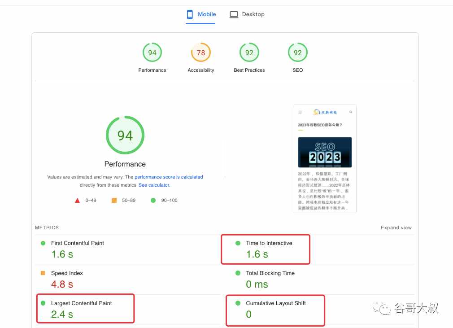Switch to the Mobile tab

click(x=201, y=14)
